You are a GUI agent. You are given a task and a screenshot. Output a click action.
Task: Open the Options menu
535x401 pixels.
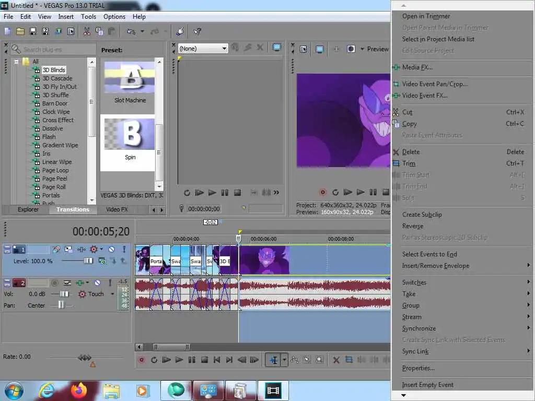click(x=114, y=16)
